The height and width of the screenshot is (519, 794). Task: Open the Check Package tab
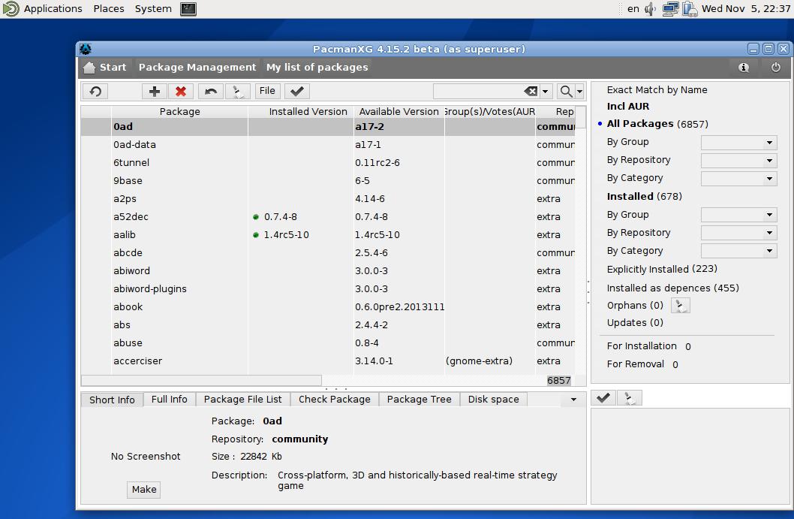point(334,400)
